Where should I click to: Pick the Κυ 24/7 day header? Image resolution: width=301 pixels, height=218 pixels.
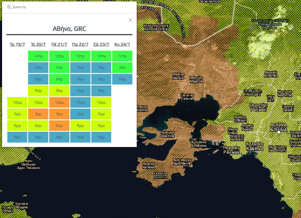(122, 45)
